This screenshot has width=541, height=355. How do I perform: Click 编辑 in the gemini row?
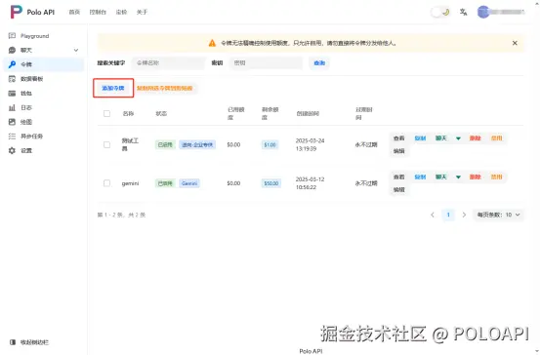(398, 189)
